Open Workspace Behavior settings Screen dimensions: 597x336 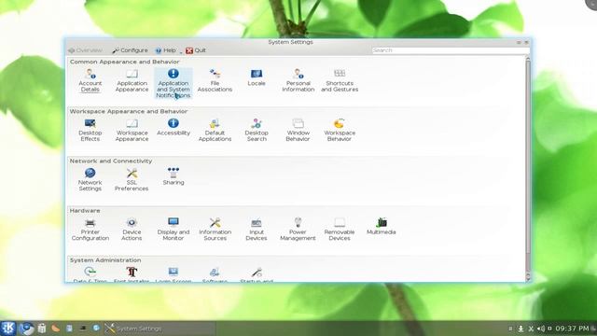(340, 131)
